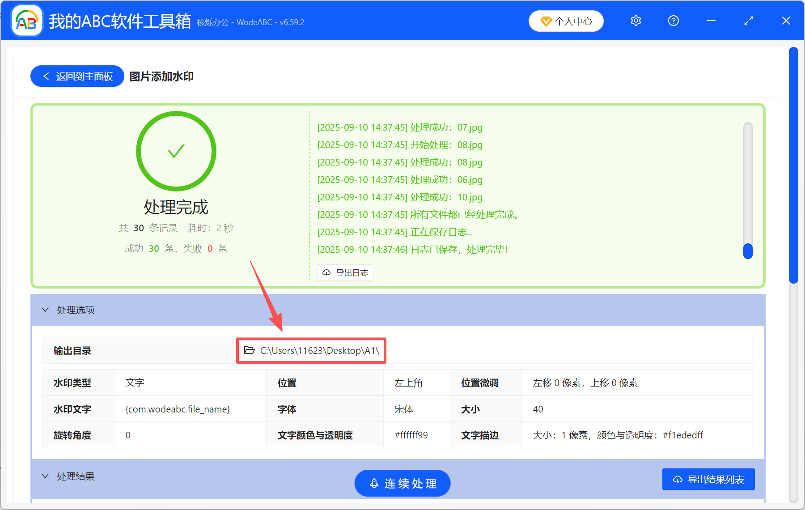The image size is (805, 510).
Task: Click the 文字颜色与透明度 label cell
Action: [x=325, y=435]
